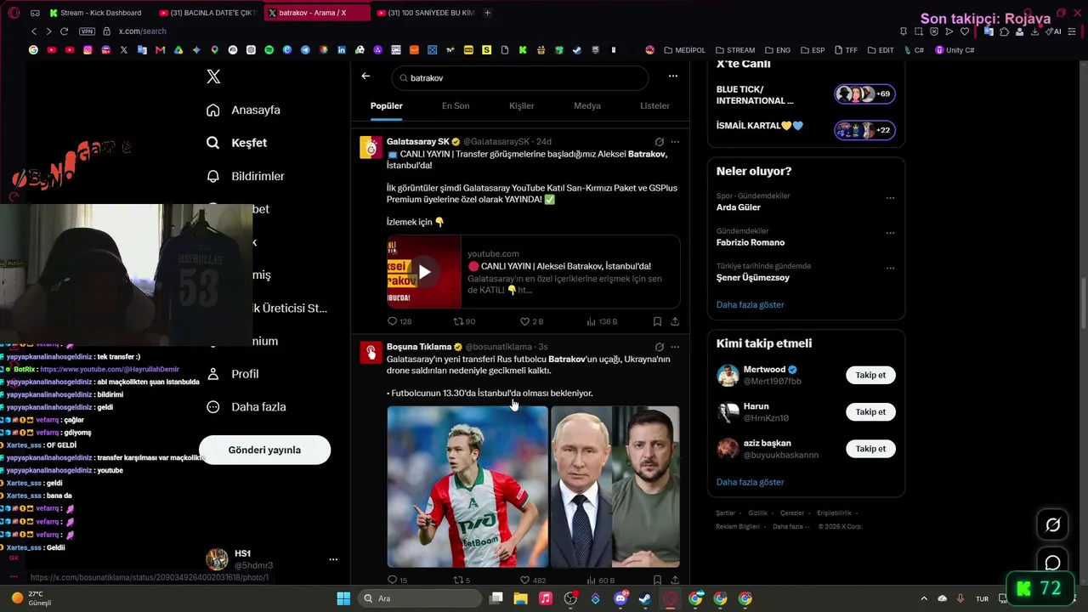The height and width of the screenshot is (612, 1088).
Task: Click the Windows taskbar Ara search box
Action: tap(421, 598)
